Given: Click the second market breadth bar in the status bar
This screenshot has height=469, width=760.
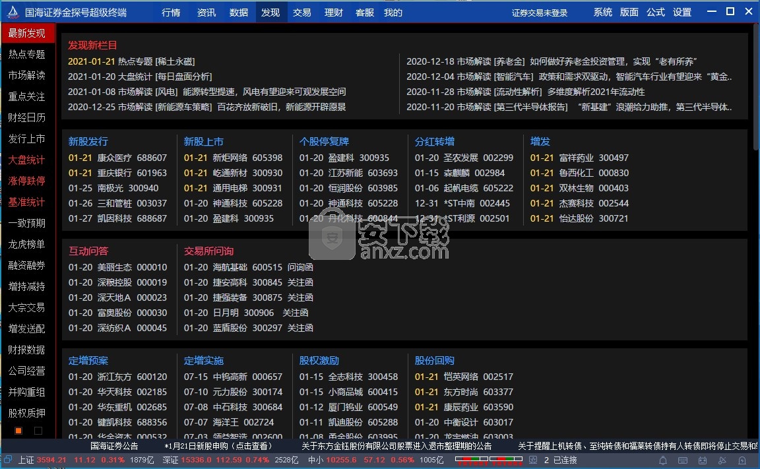Looking at the screenshot, I should (505, 459).
